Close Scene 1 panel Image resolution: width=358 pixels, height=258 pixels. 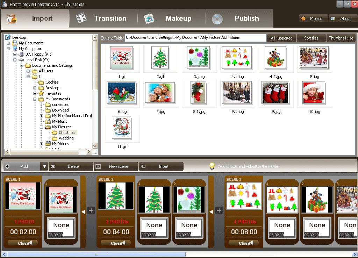coord(23,243)
